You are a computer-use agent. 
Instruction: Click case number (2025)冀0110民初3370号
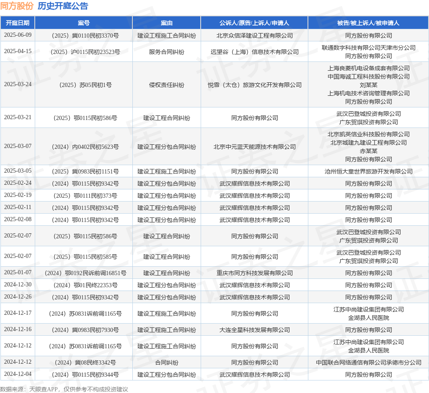click(85, 36)
